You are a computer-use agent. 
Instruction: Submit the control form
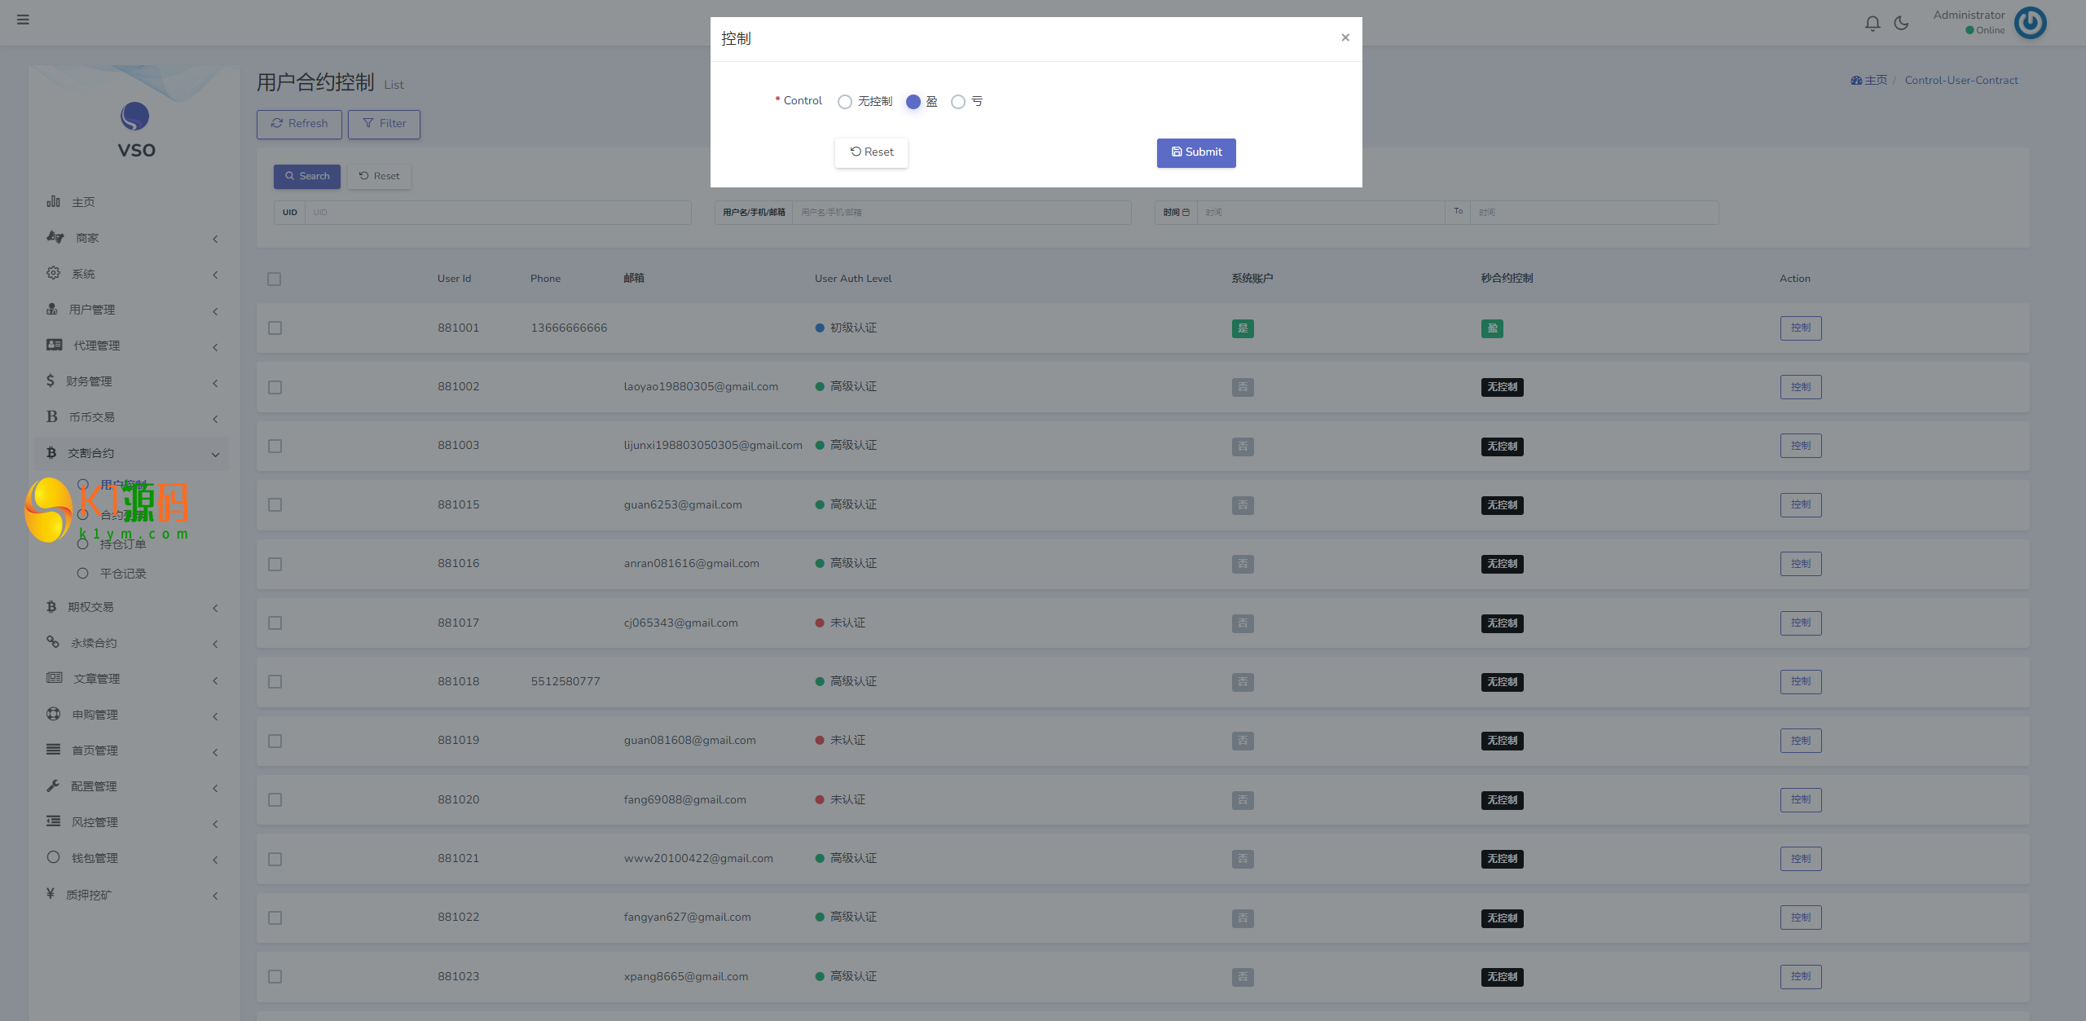click(1195, 152)
